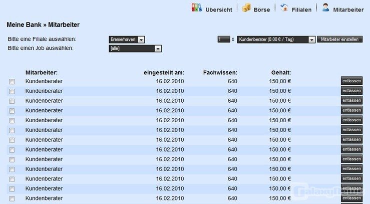Open the Mitarbeiter person icon

pyautogui.click(x=325, y=7)
